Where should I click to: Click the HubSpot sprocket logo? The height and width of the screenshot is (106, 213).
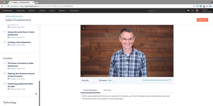2,11
